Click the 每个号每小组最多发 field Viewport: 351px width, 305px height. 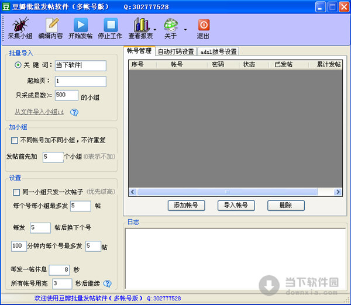point(81,206)
